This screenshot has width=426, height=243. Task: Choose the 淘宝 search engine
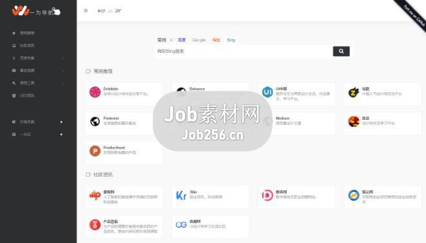point(217,40)
